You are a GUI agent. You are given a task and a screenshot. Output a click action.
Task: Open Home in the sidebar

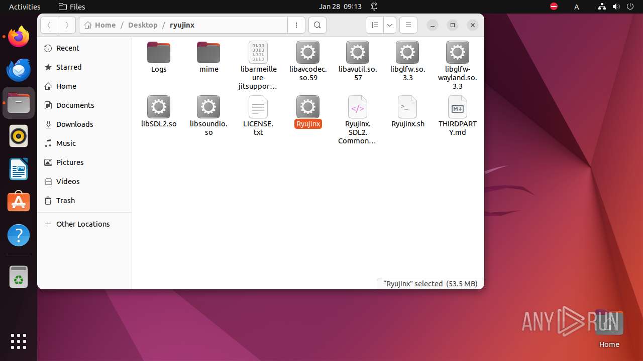point(84,86)
